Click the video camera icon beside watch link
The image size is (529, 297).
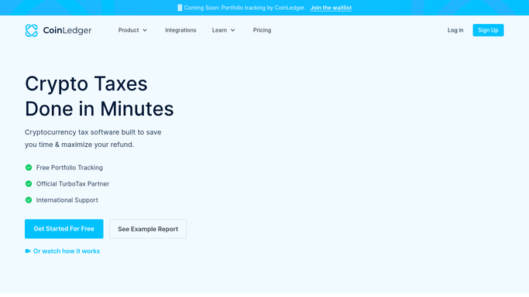[28, 251]
